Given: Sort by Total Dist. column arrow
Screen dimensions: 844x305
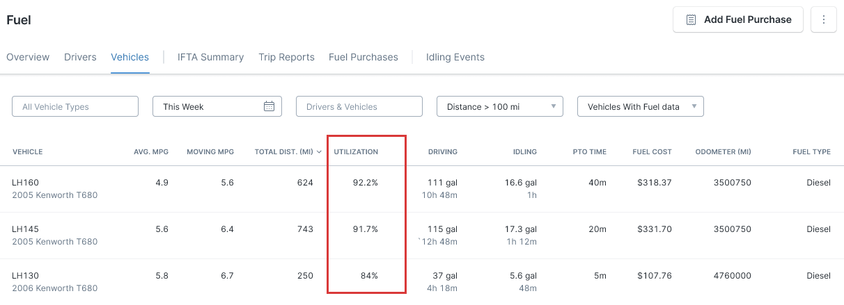Looking at the screenshot, I should [x=320, y=151].
